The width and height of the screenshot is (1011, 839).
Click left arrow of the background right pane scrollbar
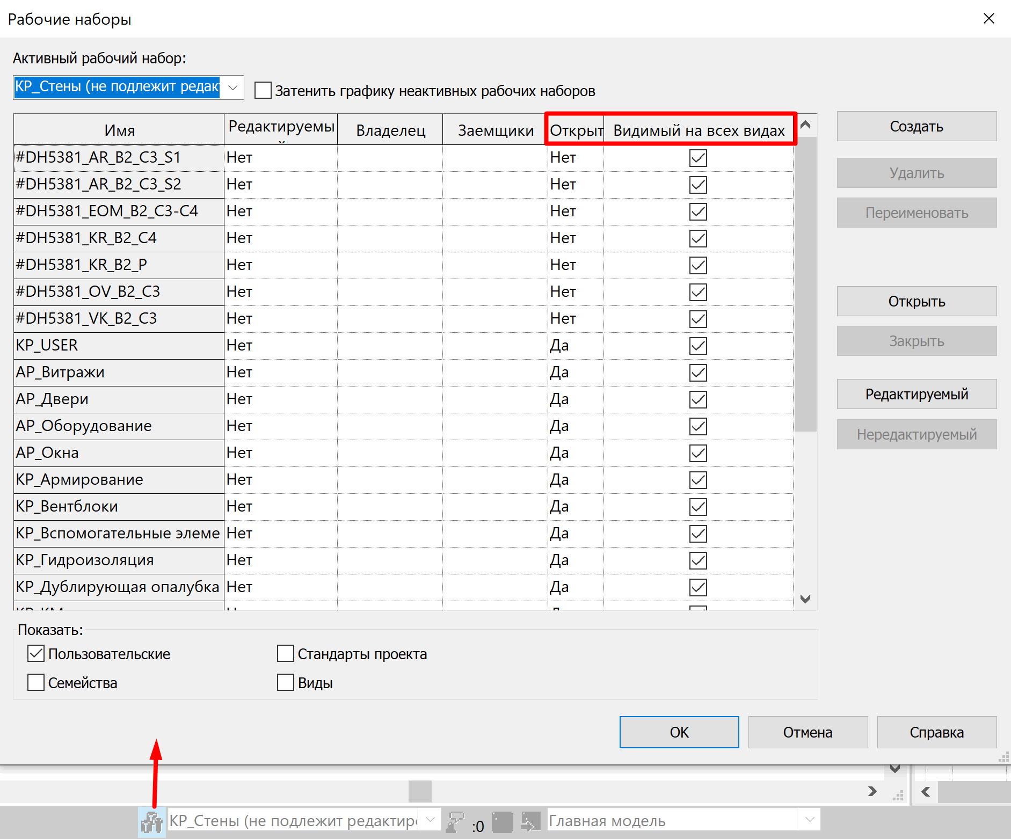[x=926, y=791]
